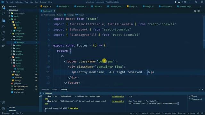Close the bottom panel
Screen dimensions: 205x115
[202, 89]
